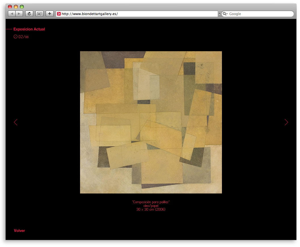Click the divider handle between address and search
Image resolution: width=300 pixels, height=247 pixels.
pyautogui.click(x=219, y=14)
